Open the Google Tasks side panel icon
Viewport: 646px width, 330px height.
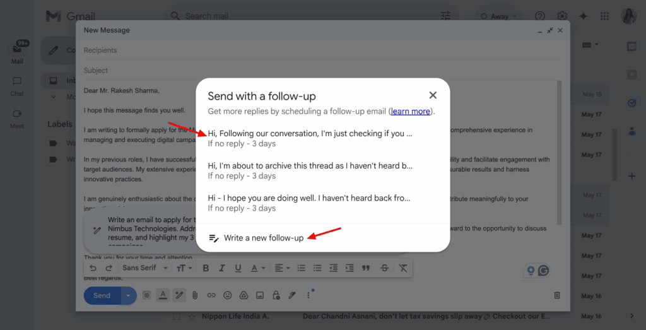[x=631, y=103]
